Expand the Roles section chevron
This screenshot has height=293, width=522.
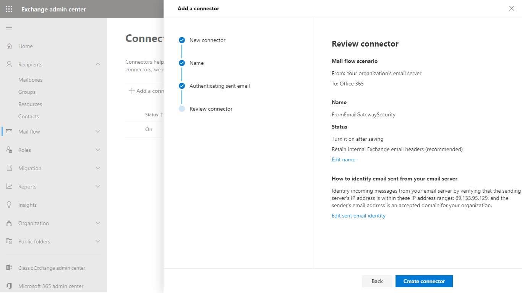click(x=98, y=150)
